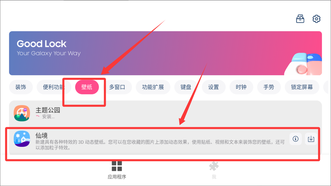Choose the 多窗口 filter chip

pos(117,87)
